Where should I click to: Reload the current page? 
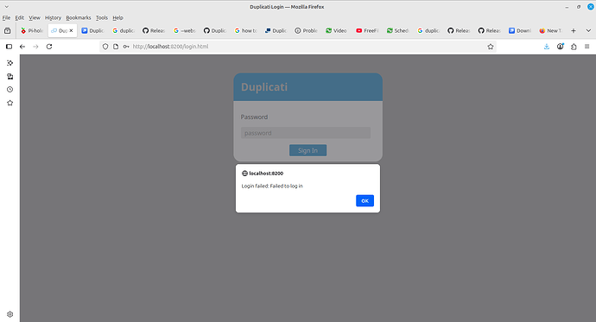coord(49,47)
